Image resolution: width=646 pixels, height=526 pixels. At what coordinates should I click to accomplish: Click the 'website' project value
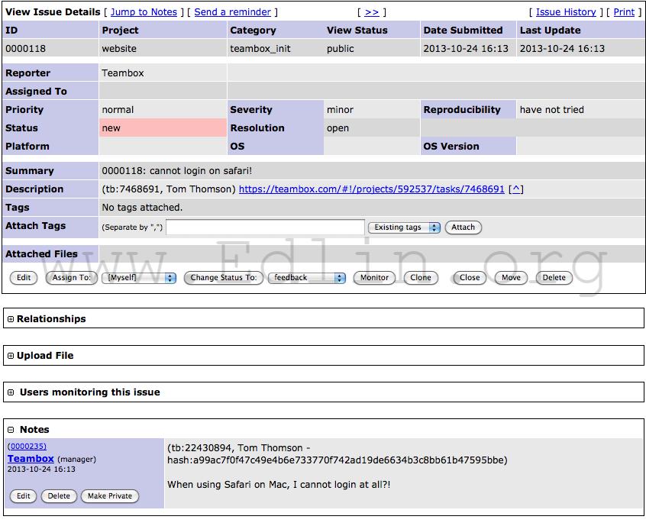(119, 49)
